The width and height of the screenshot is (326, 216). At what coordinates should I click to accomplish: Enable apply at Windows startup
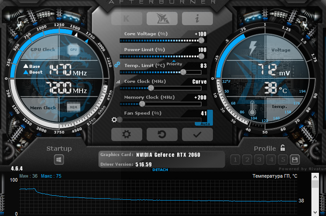59,160
